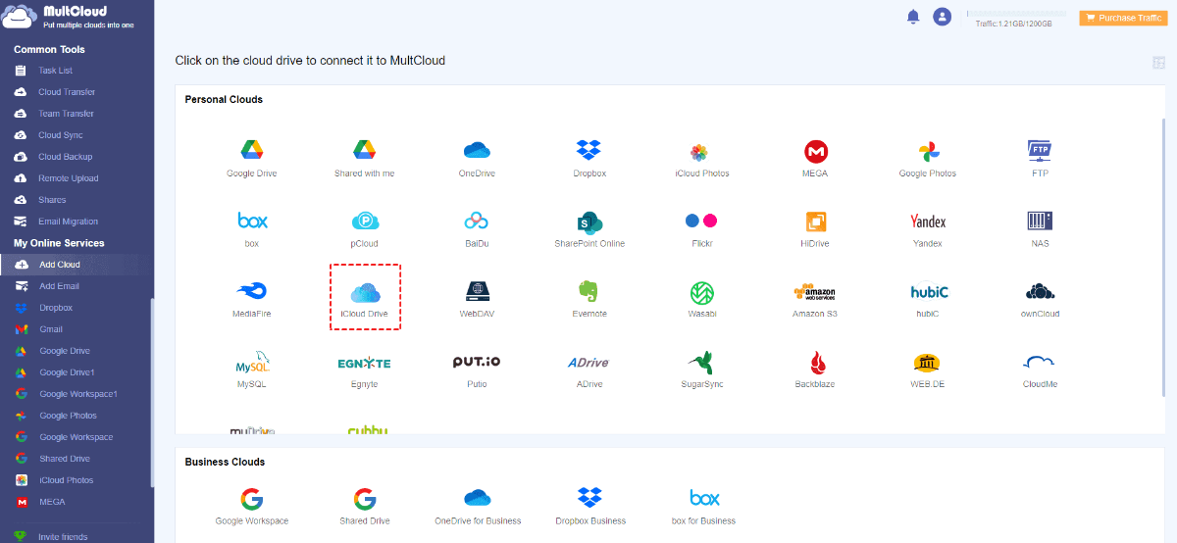Add the box personal cloud
This screenshot has width=1177, height=543.
point(251,228)
